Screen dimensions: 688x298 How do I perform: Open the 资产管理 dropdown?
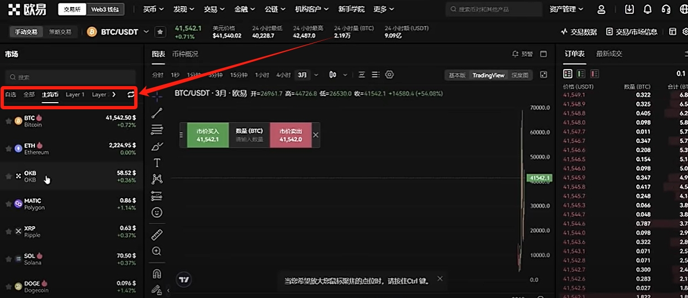(567, 9)
